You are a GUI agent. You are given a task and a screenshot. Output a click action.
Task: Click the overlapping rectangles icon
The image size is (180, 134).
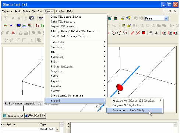click(x=39, y=40)
